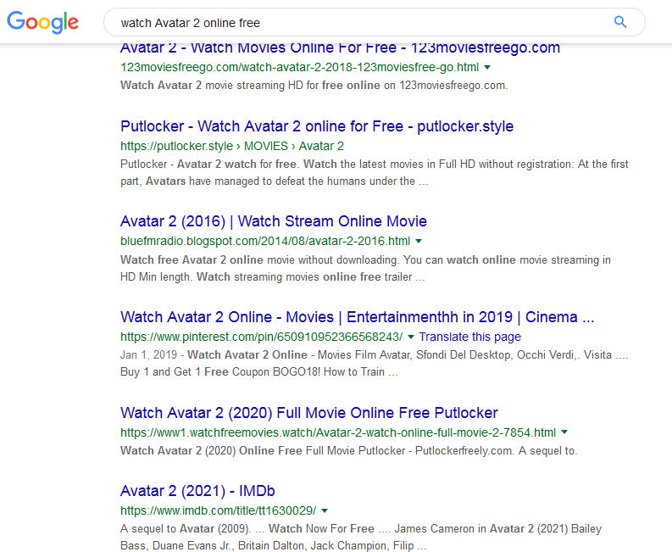Click snippet dated 'Jan 1, 2019'
672x552 pixels.
(x=375, y=363)
